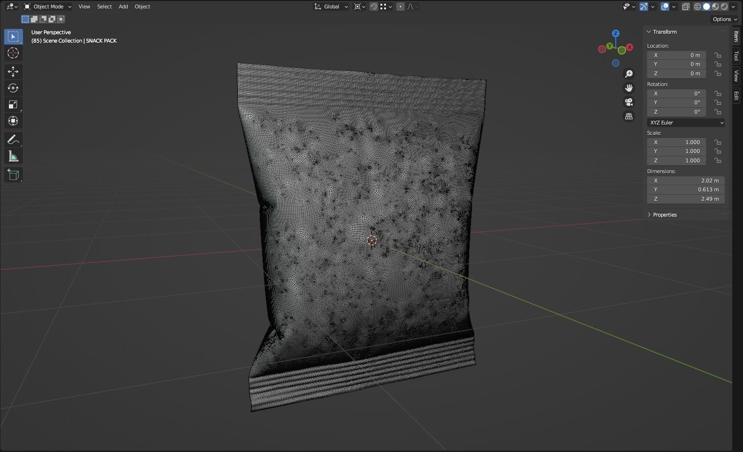The image size is (743, 452).
Task: Lock the Scale Y value
Action: click(x=718, y=151)
